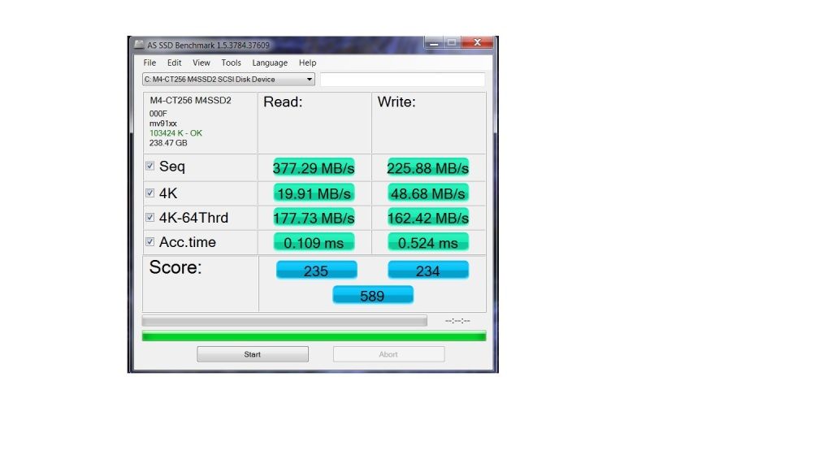Click the total score 589

[x=372, y=295]
